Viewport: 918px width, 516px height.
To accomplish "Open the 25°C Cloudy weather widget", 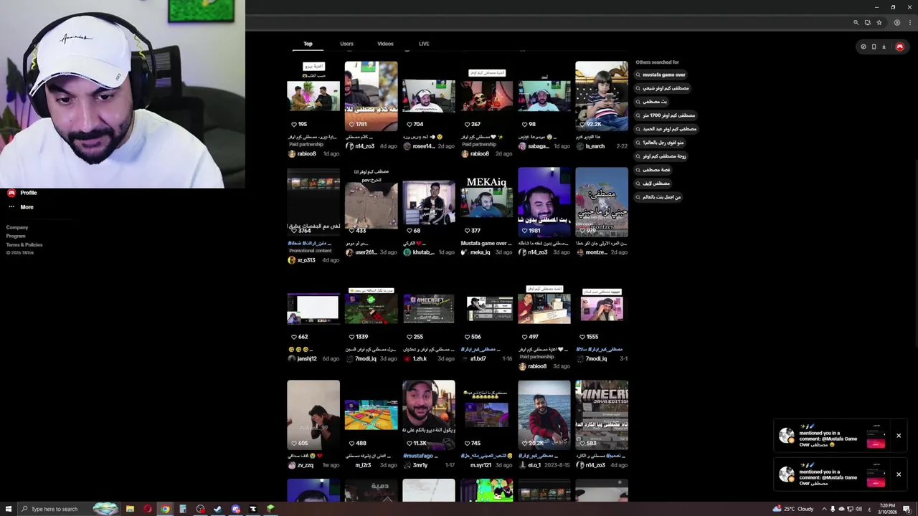I will pos(793,509).
